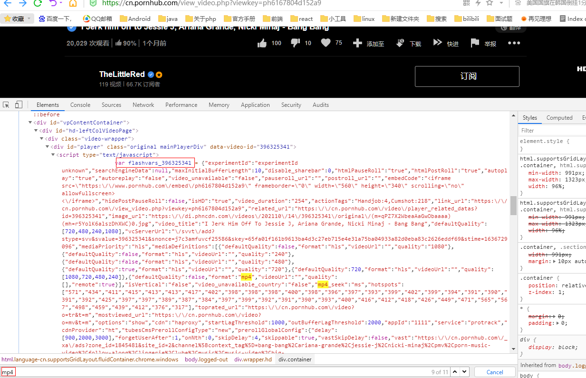Click the flag icon labeled 举报
The image size is (586, 378).
(474, 43)
